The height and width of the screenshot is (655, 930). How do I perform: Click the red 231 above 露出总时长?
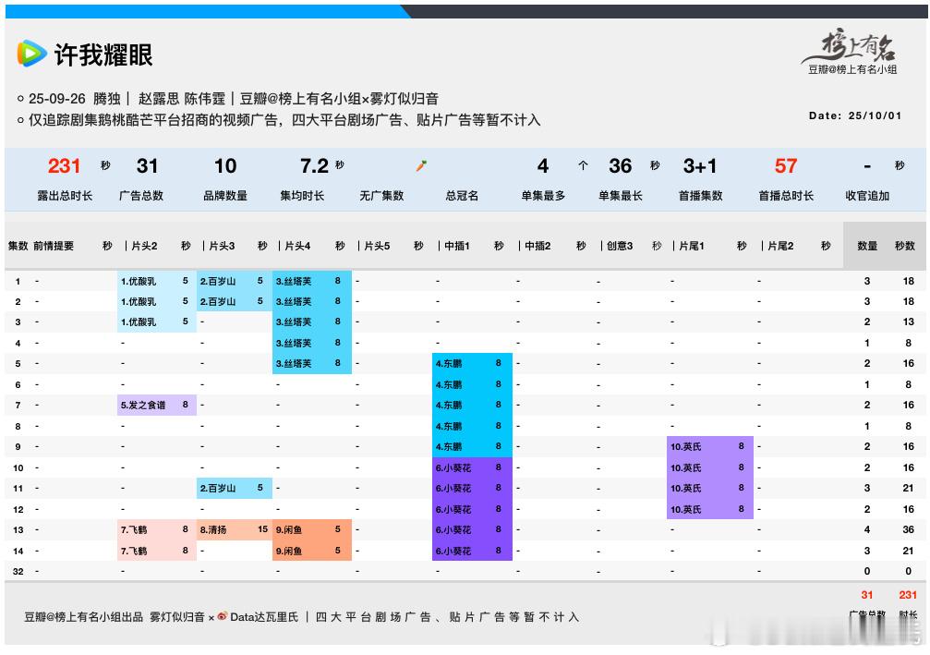[x=64, y=165]
